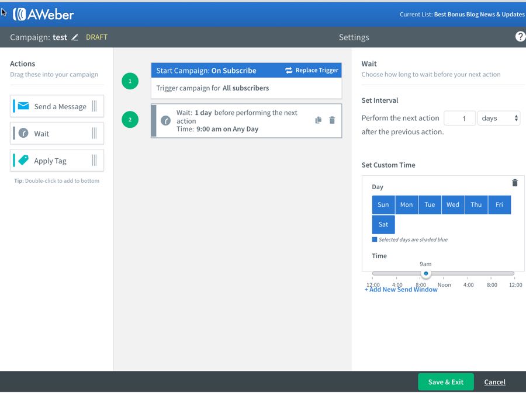The image size is (526, 393).
Task: Toggle Tue day selection
Action: pos(430,205)
